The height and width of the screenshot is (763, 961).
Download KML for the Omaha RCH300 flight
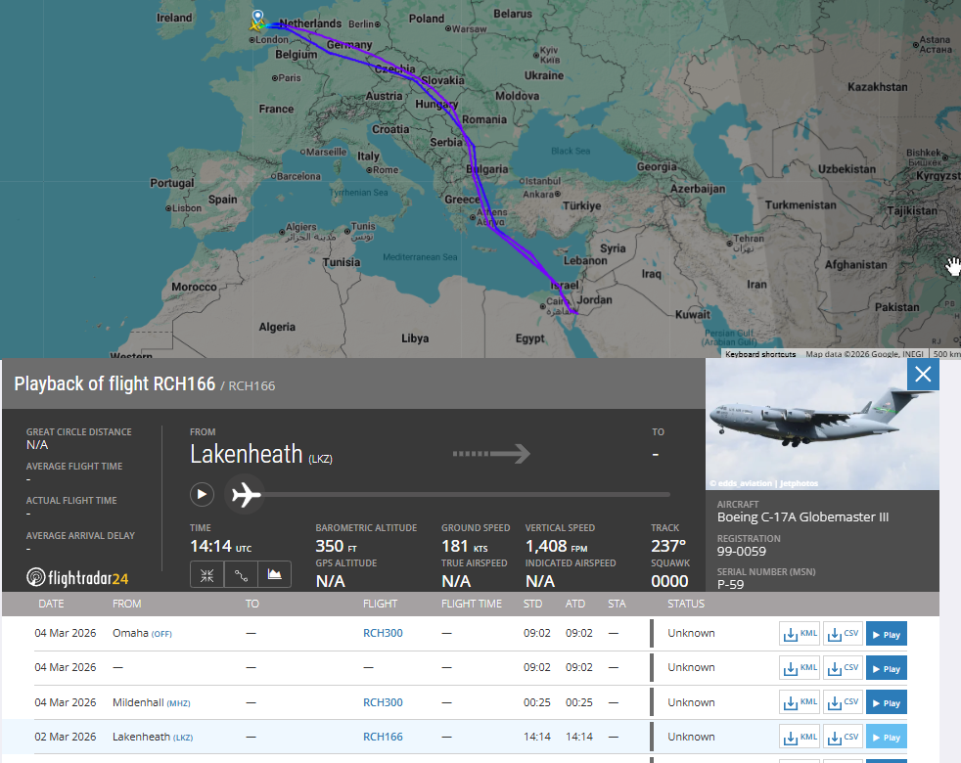pos(800,634)
